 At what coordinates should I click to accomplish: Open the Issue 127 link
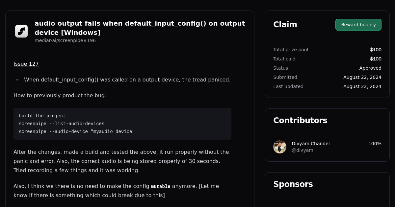click(26, 64)
